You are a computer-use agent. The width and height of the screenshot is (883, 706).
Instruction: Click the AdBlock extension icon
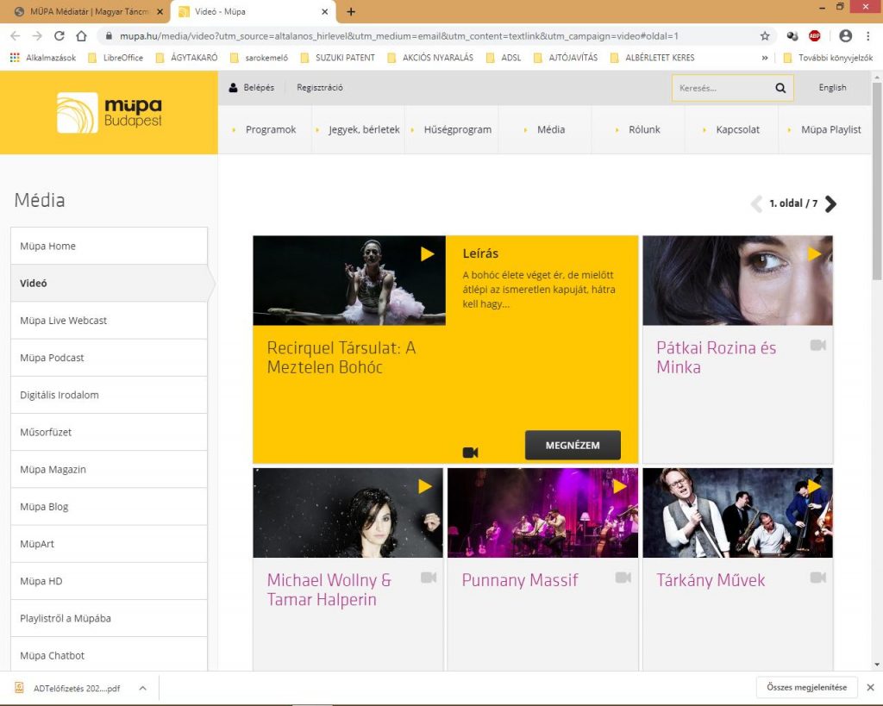tap(814, 36)
